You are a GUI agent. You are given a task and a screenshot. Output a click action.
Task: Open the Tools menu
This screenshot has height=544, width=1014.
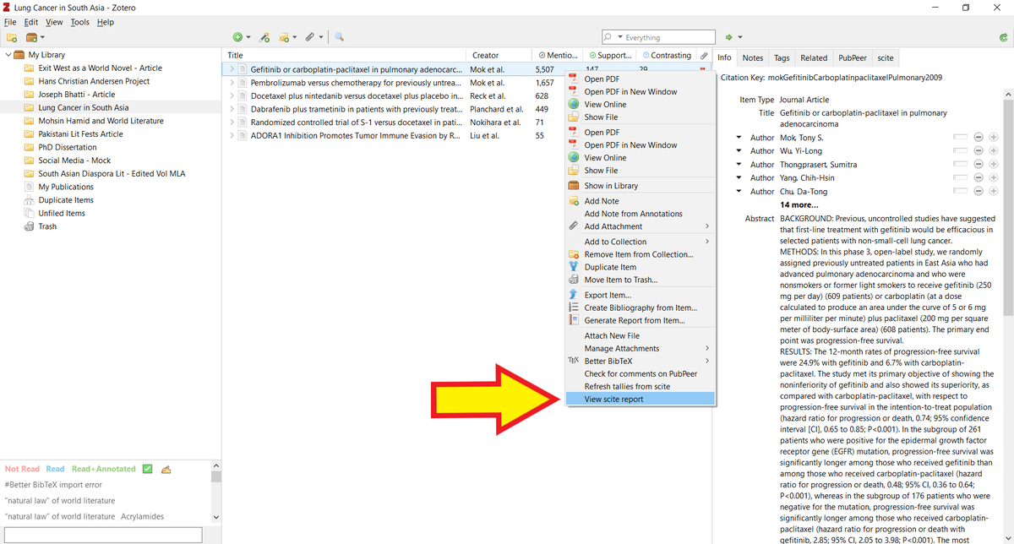click(79, 22)
